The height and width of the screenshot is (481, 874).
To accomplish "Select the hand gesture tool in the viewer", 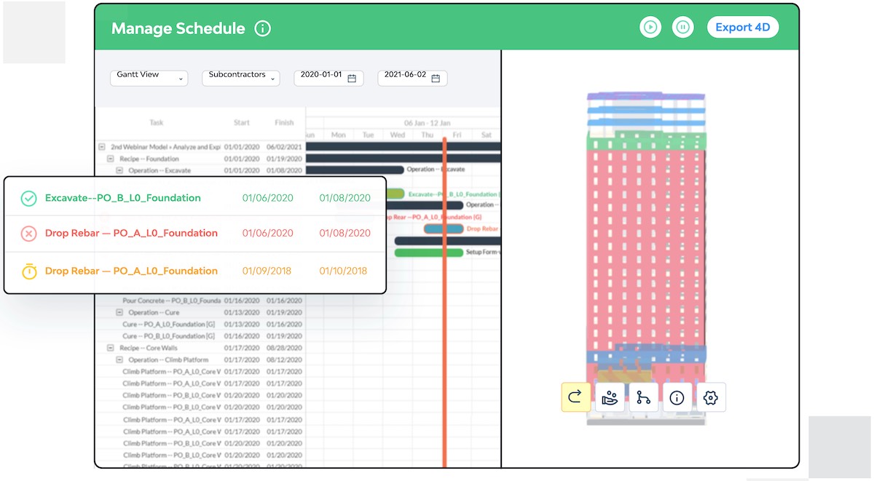I will point(610,397).
